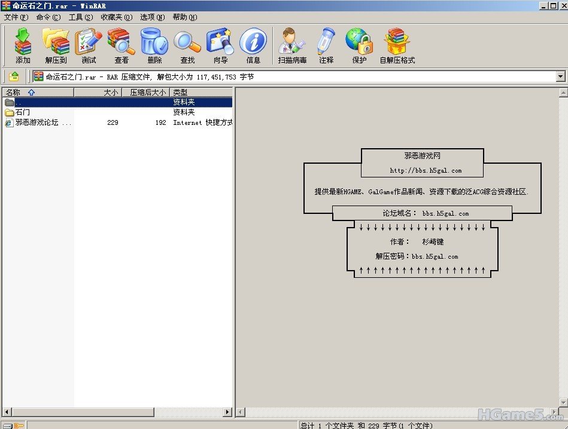Open the File menu (文件)
Viewport: 568px width, 429px height.
(x=16, y=17)
